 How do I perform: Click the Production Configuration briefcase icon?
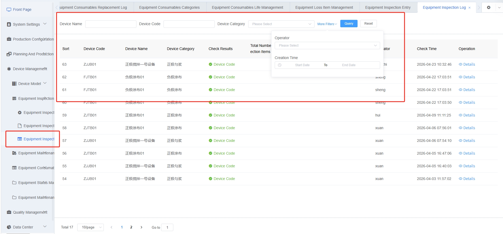(9, 39)
